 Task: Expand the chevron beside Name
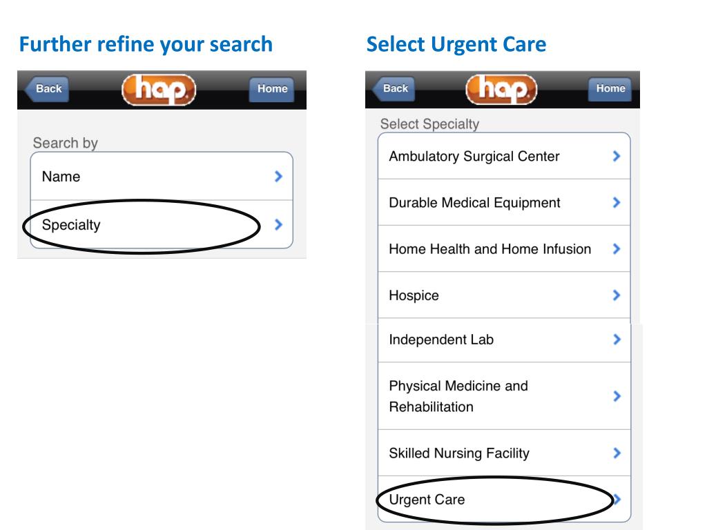pos(279,176)
